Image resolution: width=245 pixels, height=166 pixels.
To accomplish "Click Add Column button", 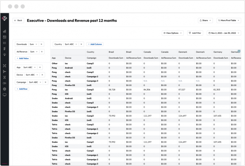I will pyautogui.click(x=95, y=44).
